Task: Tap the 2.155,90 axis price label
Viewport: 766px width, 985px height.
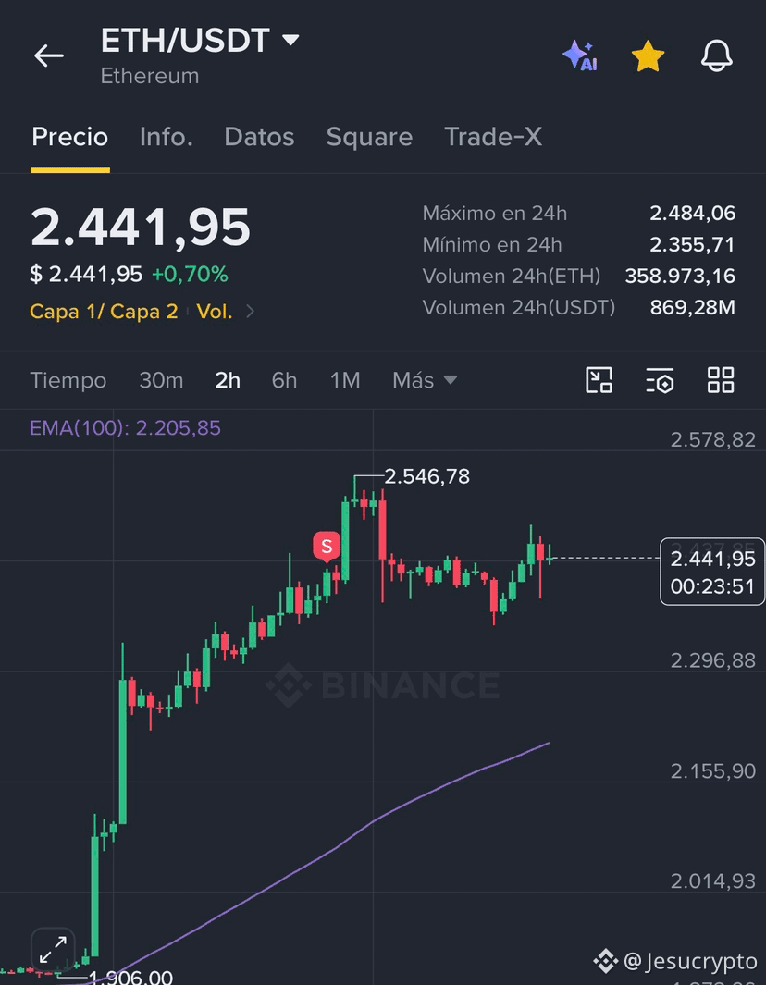Action: pyautogui.click(x=713, y=771)
